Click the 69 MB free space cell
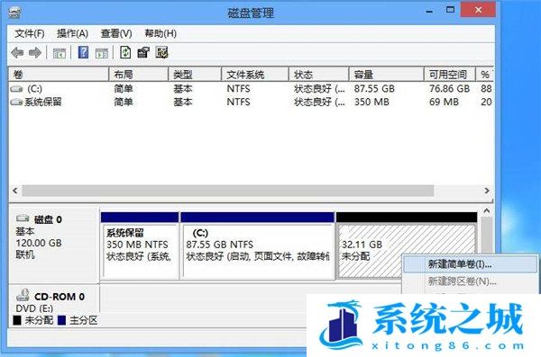The image size is (541, 357). [444, 102]
